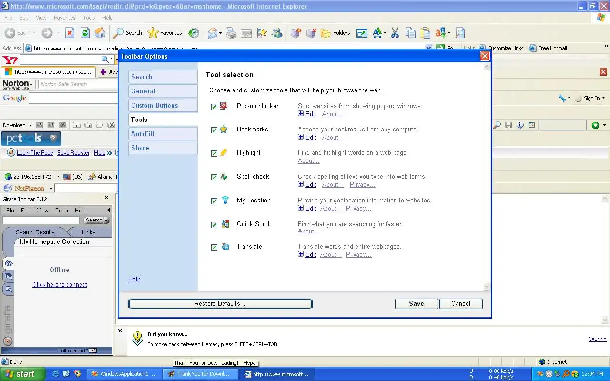Select the Search tab in Toolbar Options
610x381 pixels.
pyautogui.click(x=163, y=77)
